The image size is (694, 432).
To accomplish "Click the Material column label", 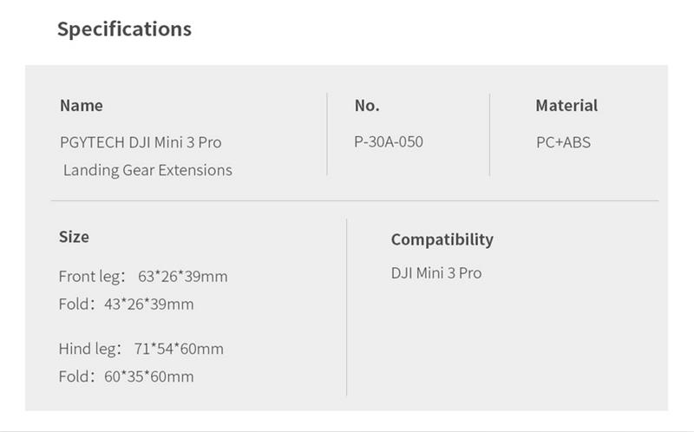I will pos(566,106).
